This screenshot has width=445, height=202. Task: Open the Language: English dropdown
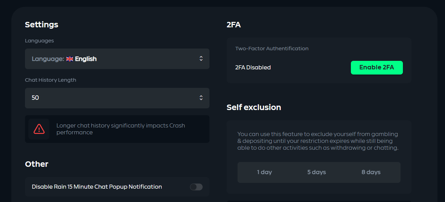pyautogui.click(x=116, y=59)
